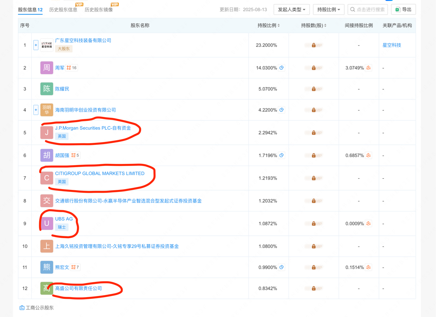Click 工商公示股东 section label
The width and height of the screenshot is (436, 317).
pyautogui.click(x=37, y=308)
